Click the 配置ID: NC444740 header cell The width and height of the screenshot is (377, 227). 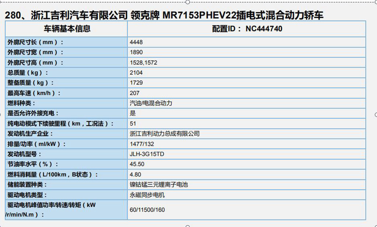[x=247, y=29]
